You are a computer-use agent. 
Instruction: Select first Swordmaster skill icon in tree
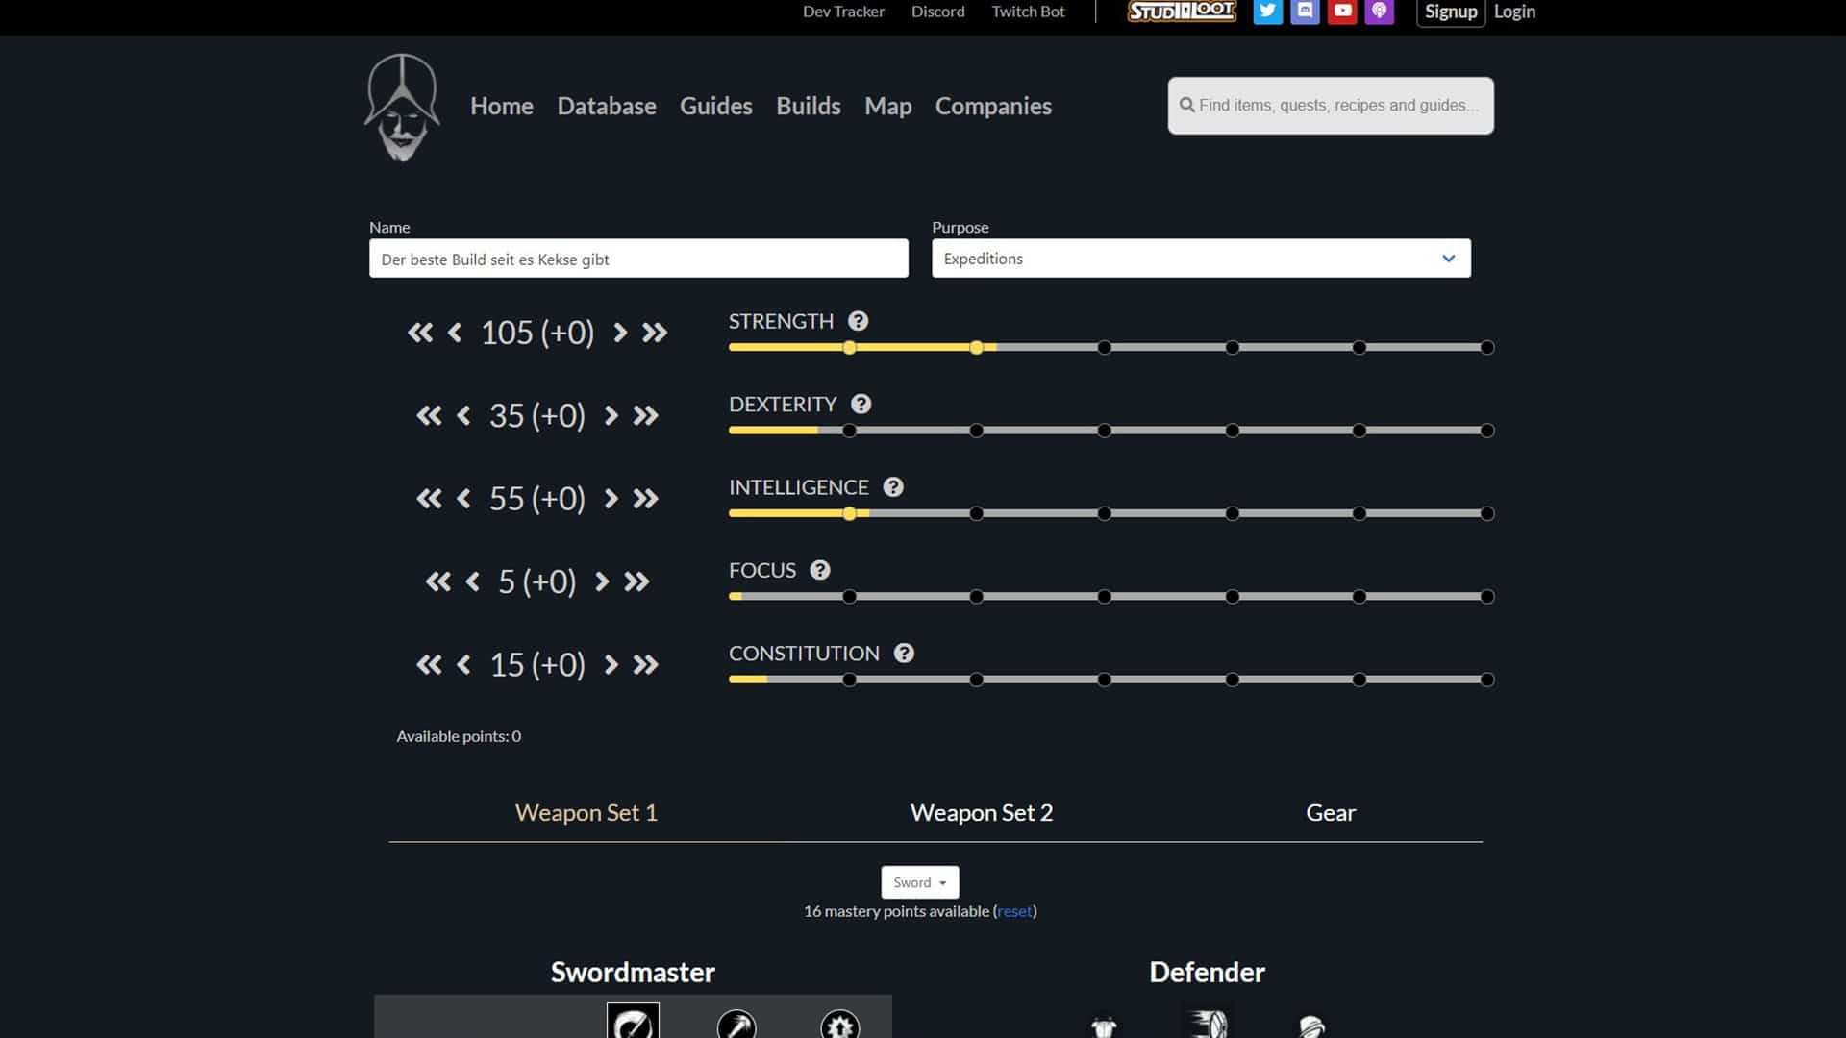point(633,1022)
